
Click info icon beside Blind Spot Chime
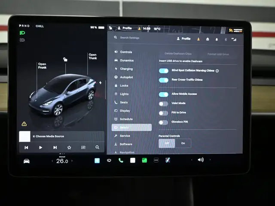coord(217,71)
